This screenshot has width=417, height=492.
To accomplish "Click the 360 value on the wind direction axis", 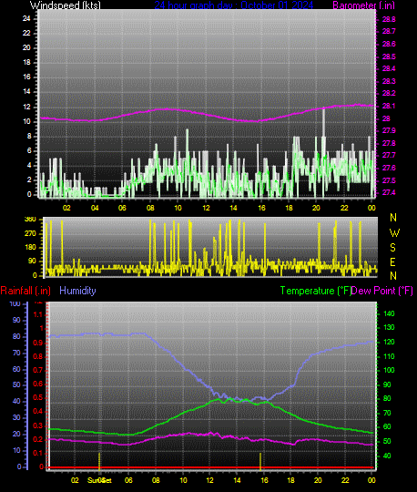I will coord(30,220).
